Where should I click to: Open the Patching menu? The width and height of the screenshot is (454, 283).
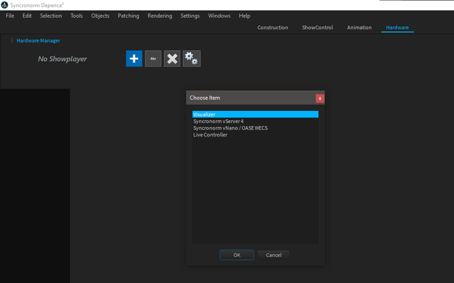[x=128, y=16]
